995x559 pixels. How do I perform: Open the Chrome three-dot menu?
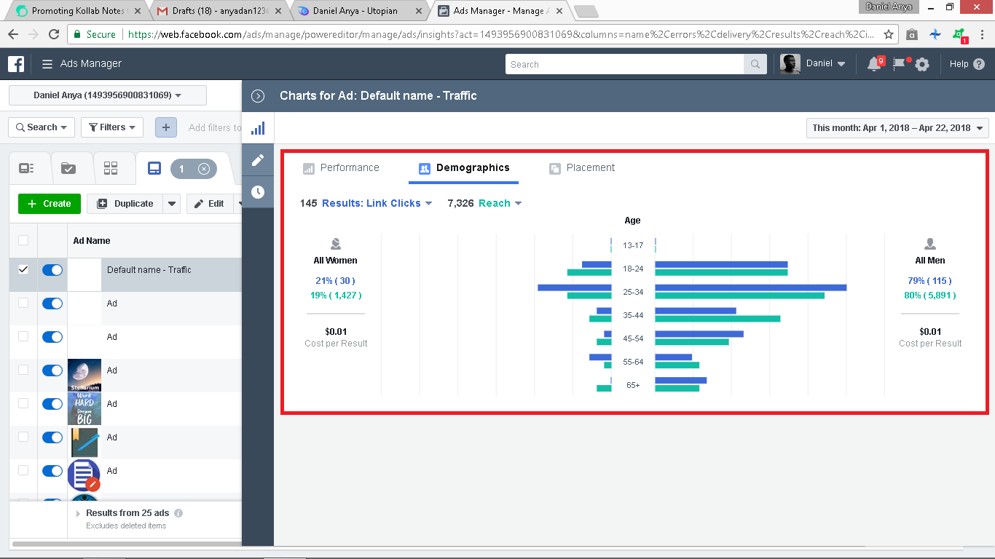[982, 34]
